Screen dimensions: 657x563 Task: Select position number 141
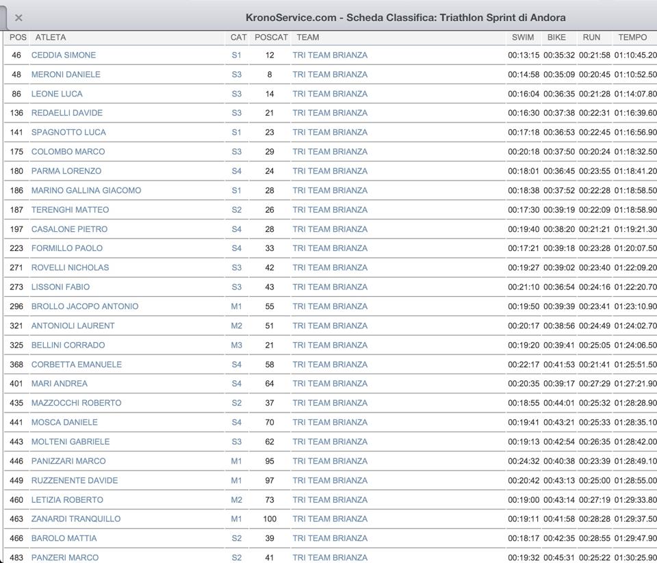pyautogui.click(x=16, y=133)
